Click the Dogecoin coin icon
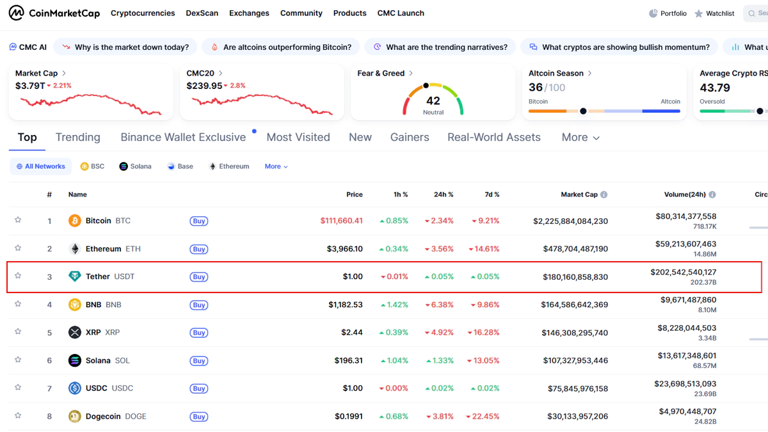This screenshot has height=432, width=768. tap(75, 417)
